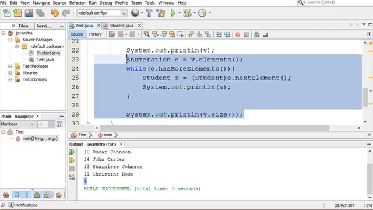Collapse the javamitra project node

3,33
